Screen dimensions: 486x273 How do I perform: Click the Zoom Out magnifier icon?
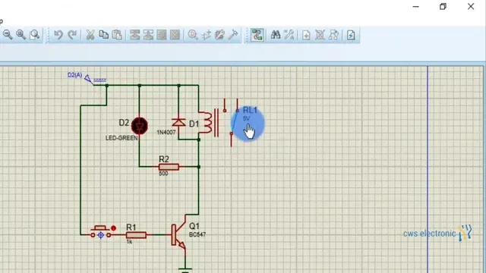pyautogui.click(x=8, y=35)
